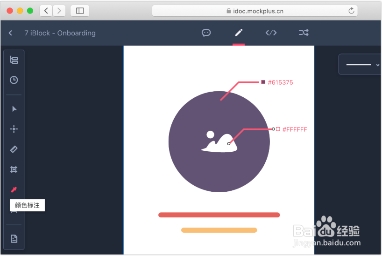This screenshot has width=382, height=256.
Task: Open the layer tree panel icon
Action: coord(14,60)
